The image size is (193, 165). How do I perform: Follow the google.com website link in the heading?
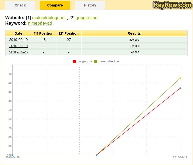(87, 18)
